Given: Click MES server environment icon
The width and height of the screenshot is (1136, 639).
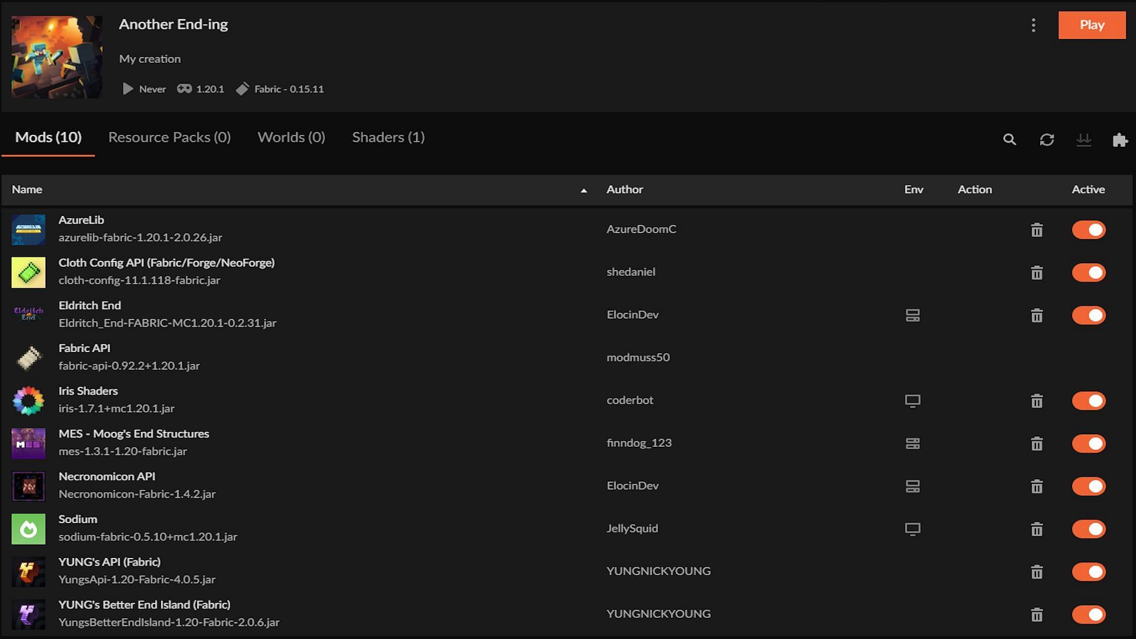Looking at the screenshot, I should [912, 443].
